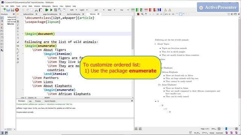The width and height of the screenshot is (241, 135).
Task: Insert subscript using the sidebar icon
Action: (18, 49)
